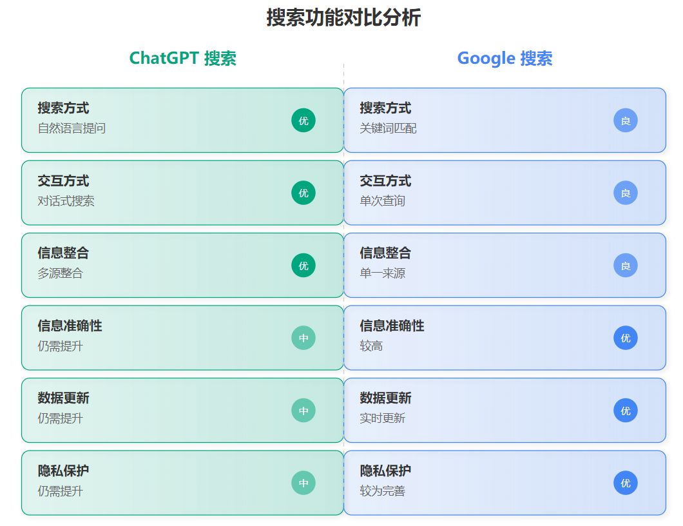Click 搜索方式 heading in Google column
This screenshot has width=683, height=526.
point(385,108)
